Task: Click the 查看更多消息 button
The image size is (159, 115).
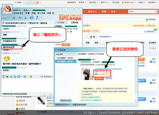Action: coord(66,100)
